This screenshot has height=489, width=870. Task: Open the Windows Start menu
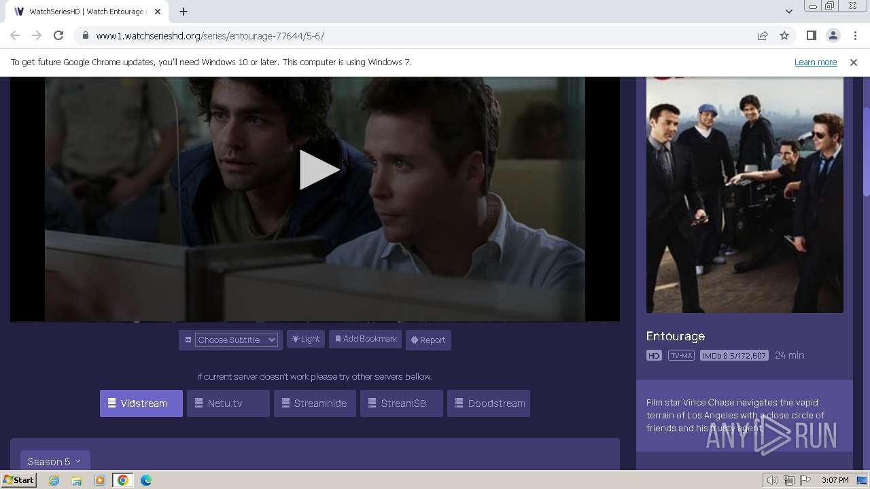[18, 480]
